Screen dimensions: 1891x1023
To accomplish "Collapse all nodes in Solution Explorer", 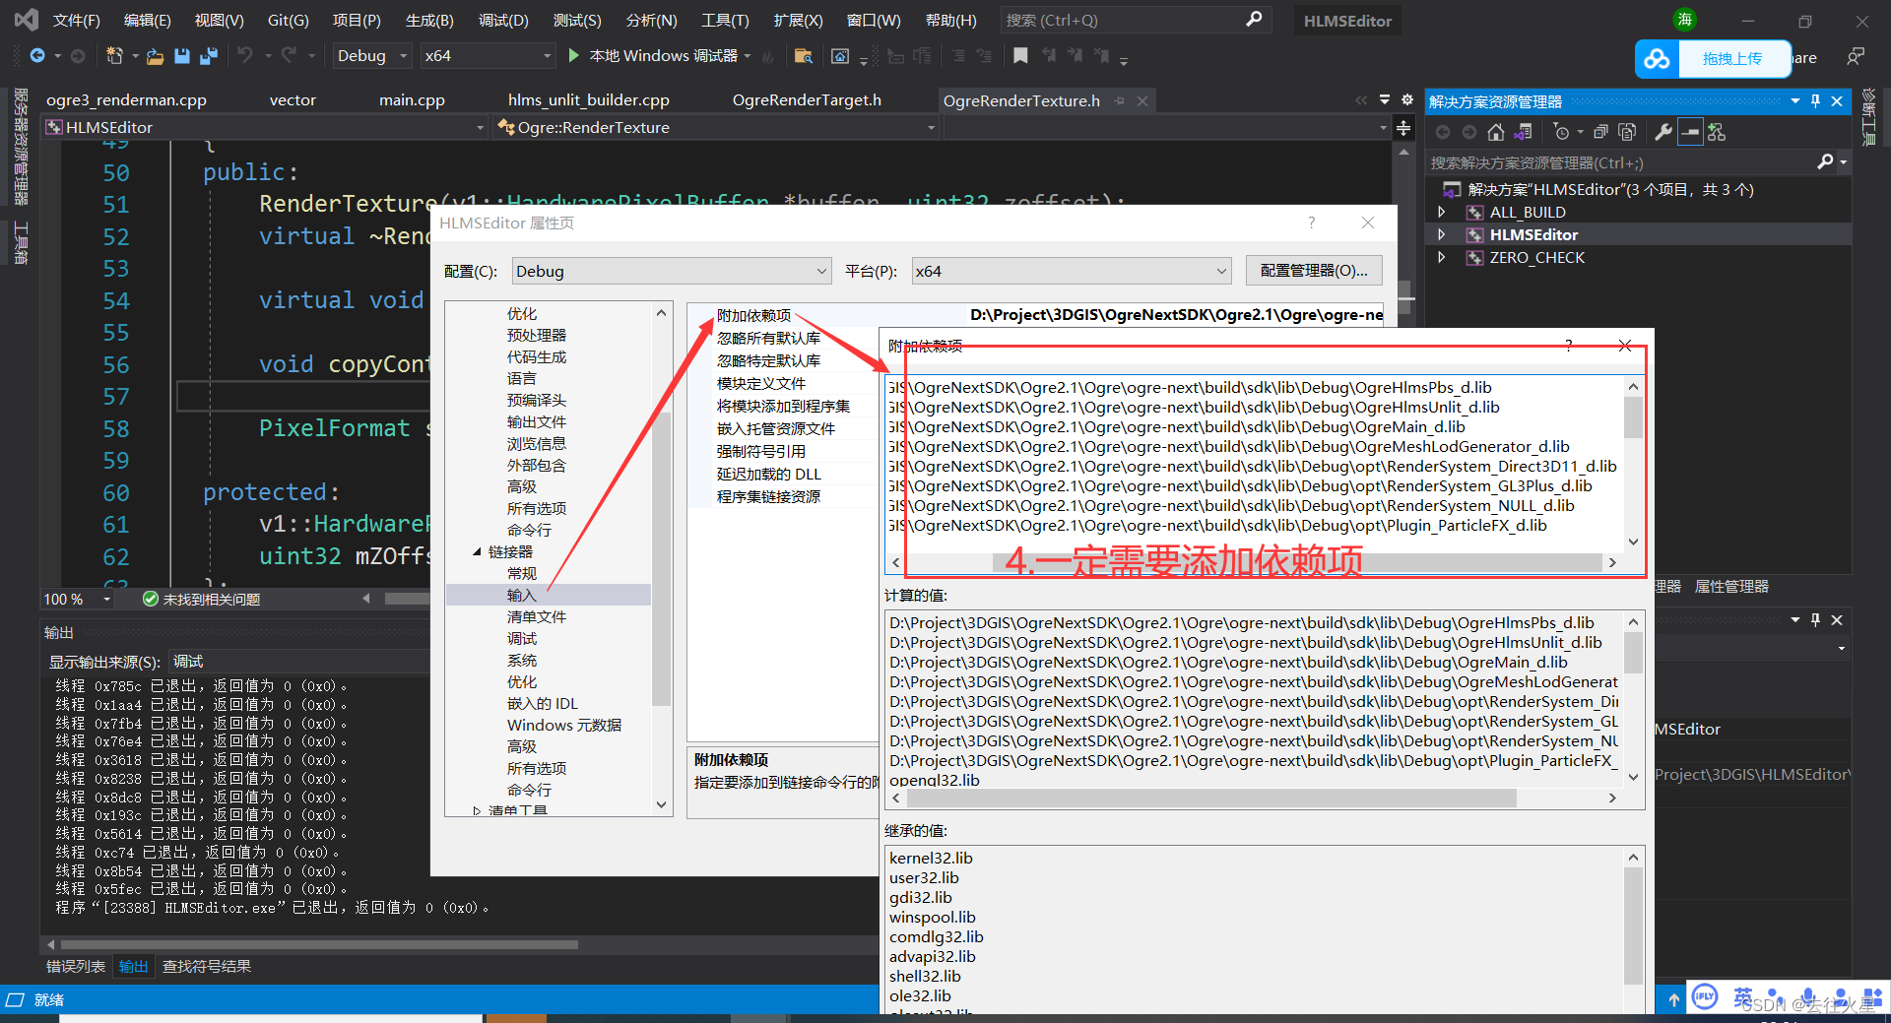I will click(1600, 132).
